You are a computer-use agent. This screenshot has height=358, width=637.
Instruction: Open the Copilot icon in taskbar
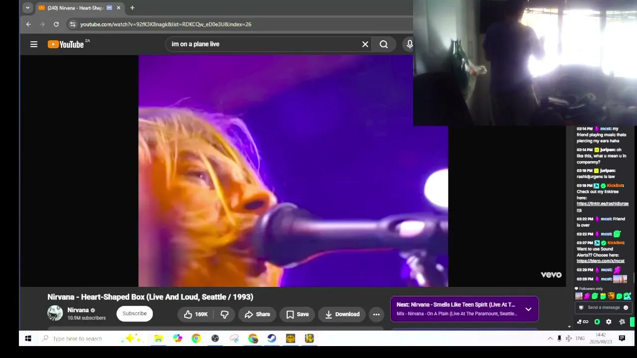click(177, 339)
